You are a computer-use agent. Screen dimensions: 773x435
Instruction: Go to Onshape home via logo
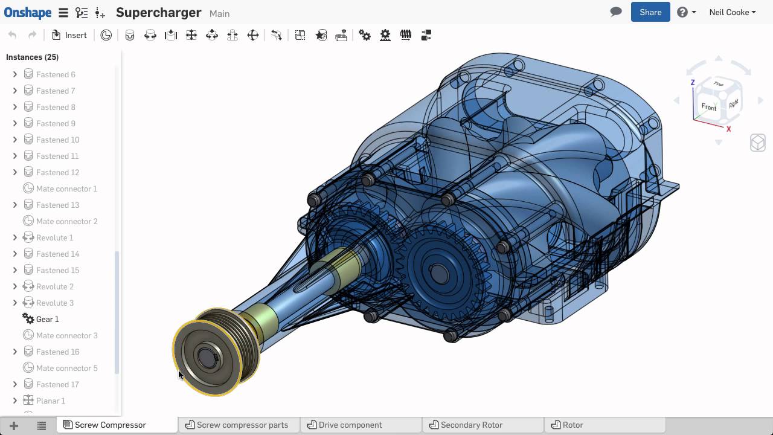pos(28,13)
